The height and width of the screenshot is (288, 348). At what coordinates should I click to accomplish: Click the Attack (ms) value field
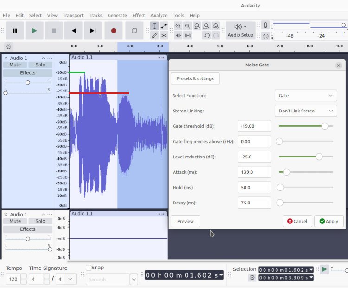(x=254, y=172)
